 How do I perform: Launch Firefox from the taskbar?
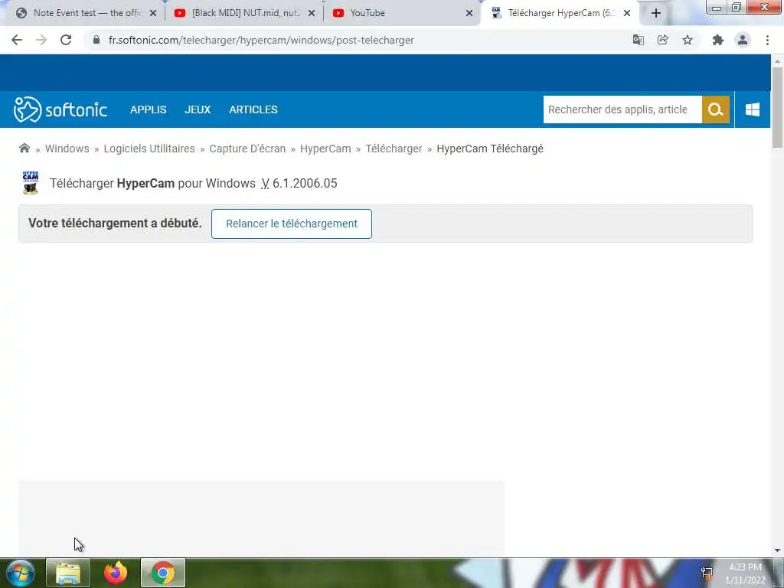pos(116,573)
